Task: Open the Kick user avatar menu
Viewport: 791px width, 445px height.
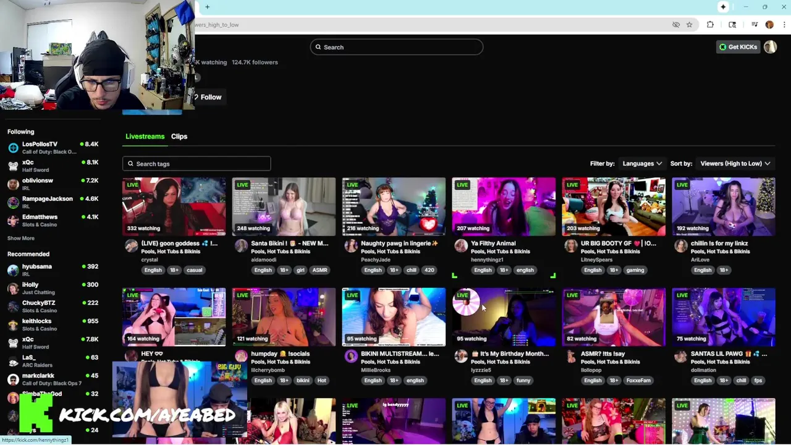Action: [x=770, y=47]
